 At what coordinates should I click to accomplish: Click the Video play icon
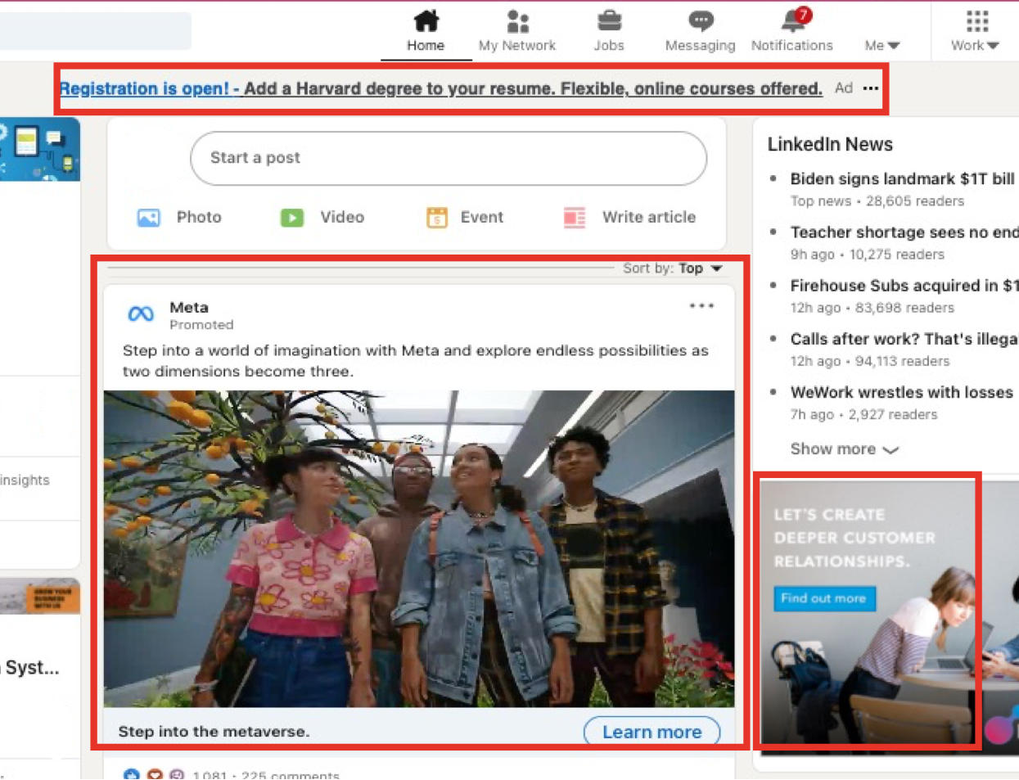pos(292,218)
